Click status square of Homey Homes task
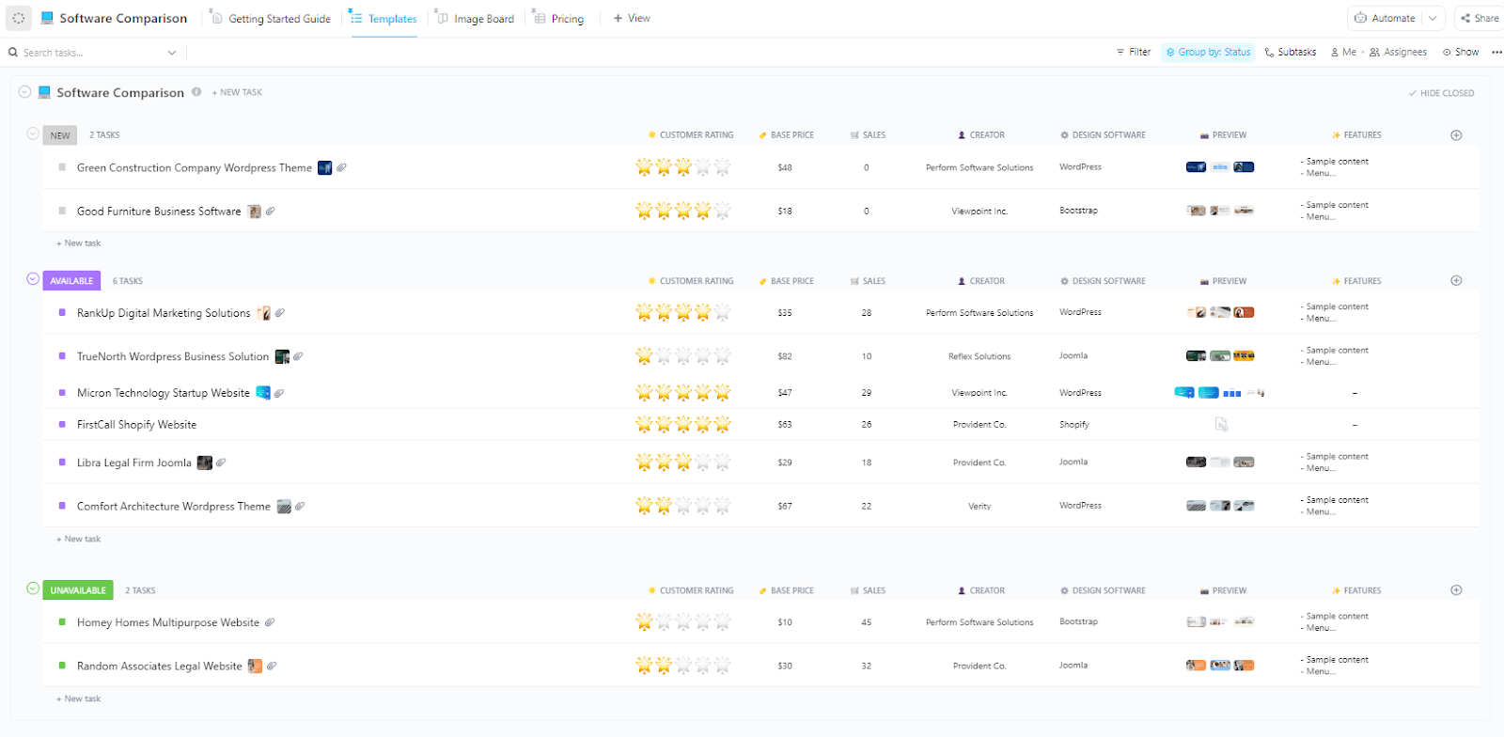This screenshot has width=1504, height=737. [62, 622]
